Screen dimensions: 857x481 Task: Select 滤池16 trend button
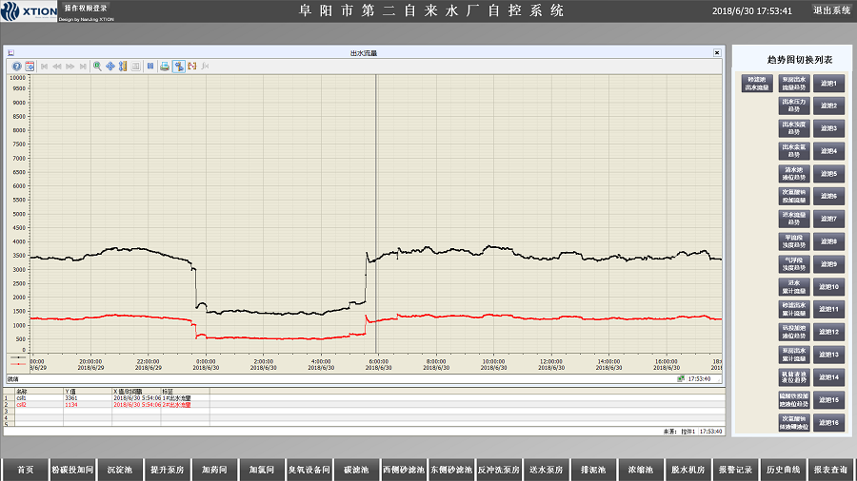pyautogui.click(x=828, y=423)
